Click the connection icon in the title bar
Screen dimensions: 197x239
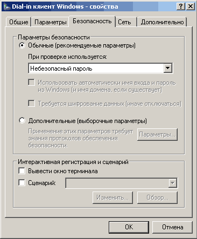[6, 6]
